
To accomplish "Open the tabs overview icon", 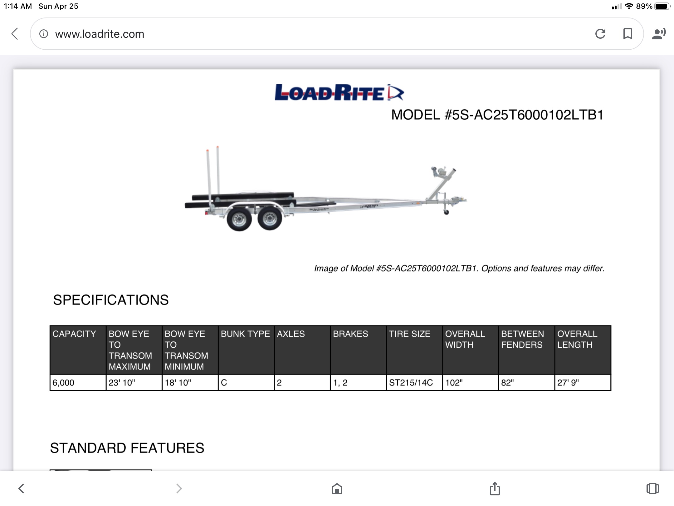I will click(x=652, y=489).
